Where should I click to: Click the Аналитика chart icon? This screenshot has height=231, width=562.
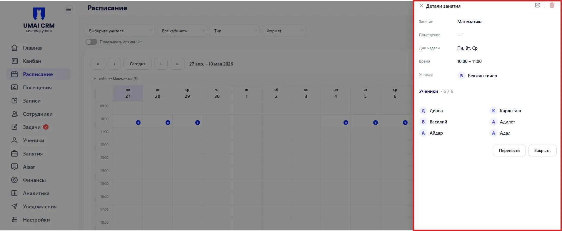click(x=14, y=193)
